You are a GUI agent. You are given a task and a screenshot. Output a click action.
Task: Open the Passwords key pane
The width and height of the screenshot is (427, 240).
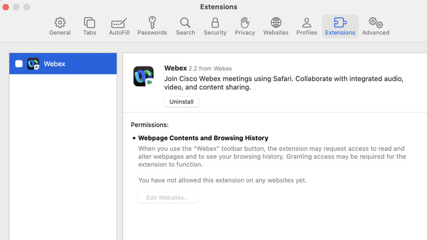coord(152,26)
